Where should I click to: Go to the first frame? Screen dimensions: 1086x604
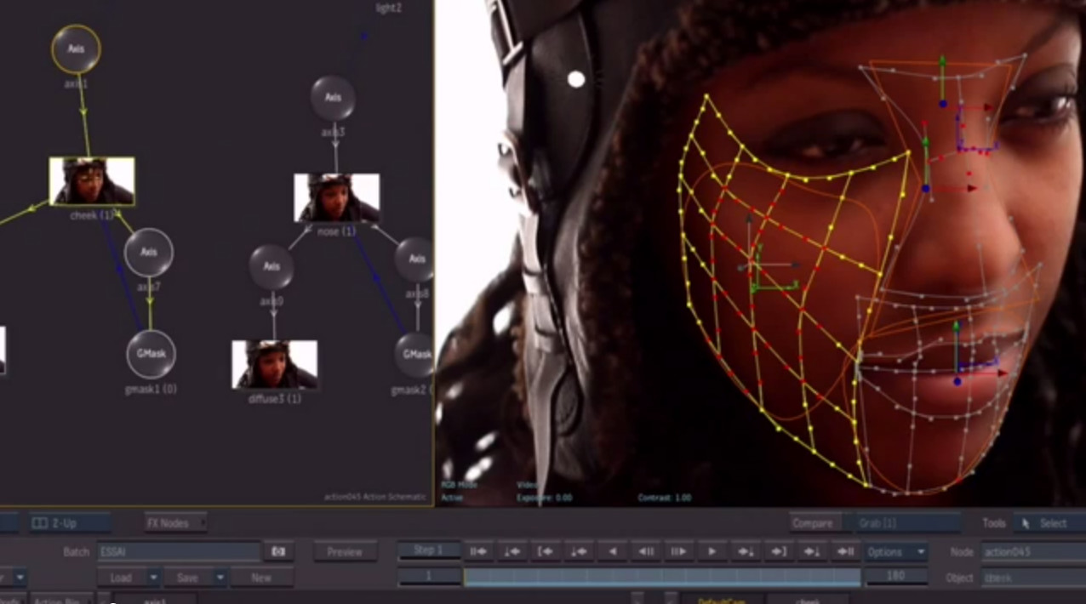pos(479,551)
